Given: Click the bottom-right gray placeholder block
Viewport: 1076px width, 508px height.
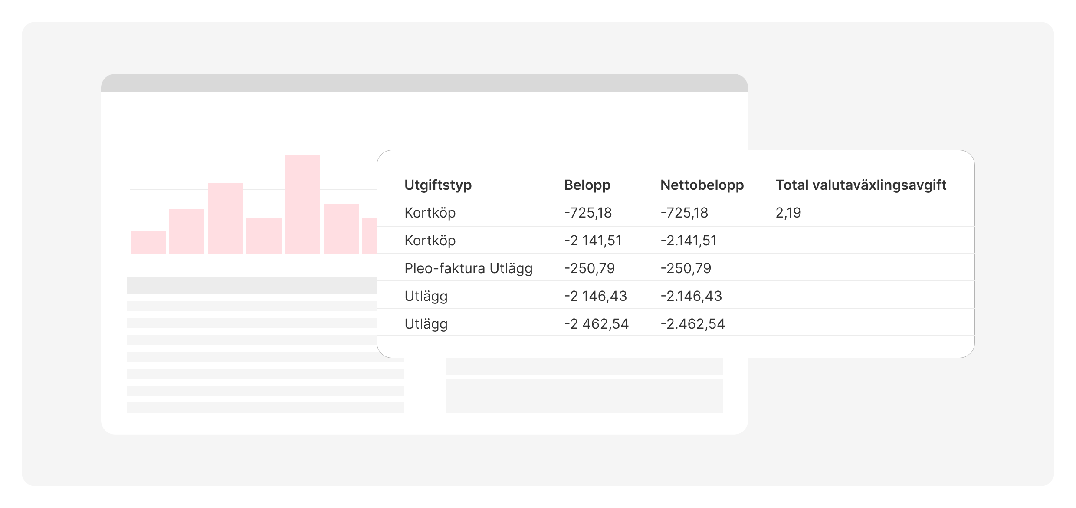Looking at the screenshot, I should click(x=584, y=396).
